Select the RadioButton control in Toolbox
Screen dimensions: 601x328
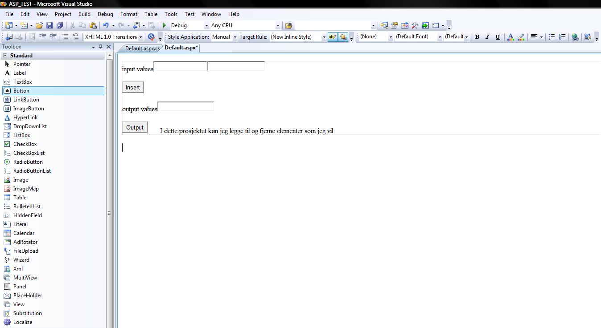click(x=53, y=162)
